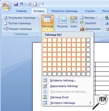The width and height of the screenshot is (109, 111).
Task: Click the Пустая страница blank-page icon
Action: (5, 23)
